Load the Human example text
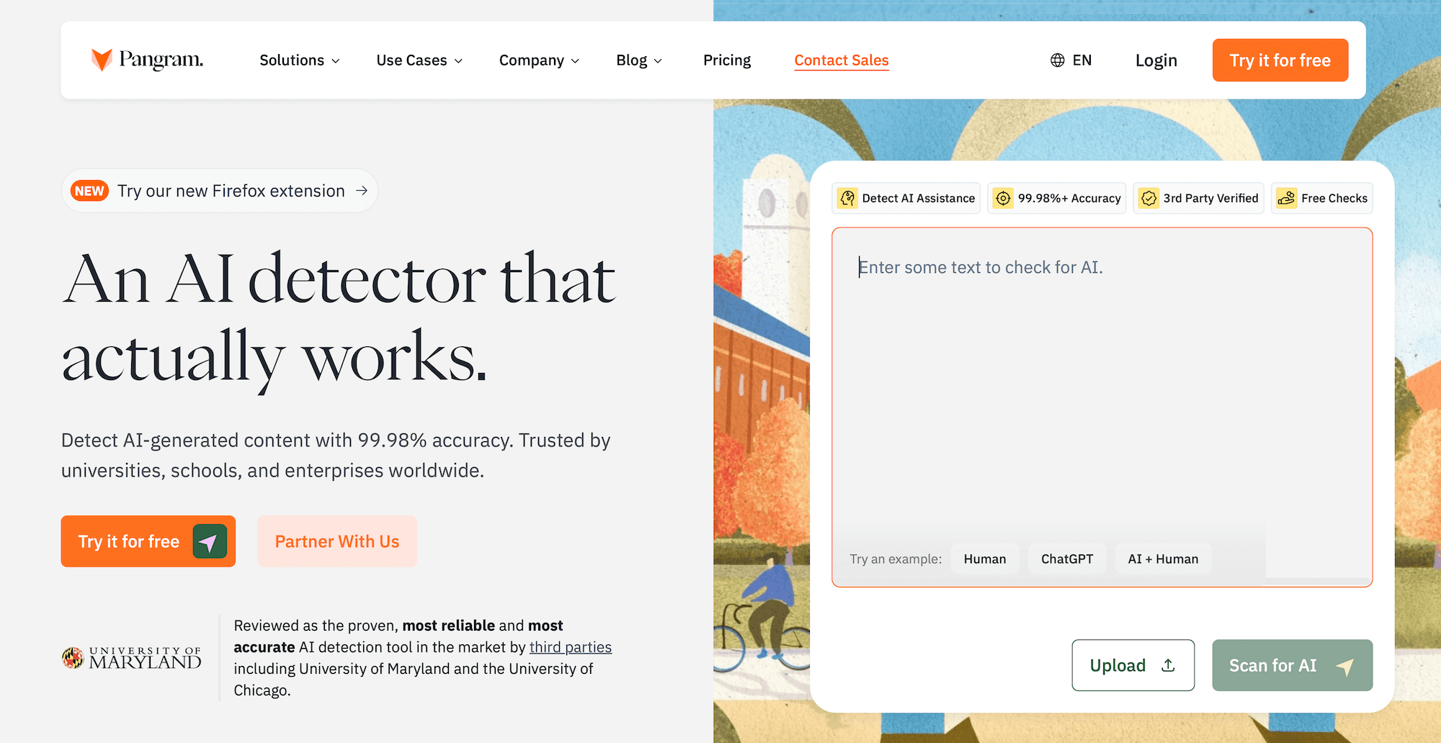 click(x=985, y=559)
